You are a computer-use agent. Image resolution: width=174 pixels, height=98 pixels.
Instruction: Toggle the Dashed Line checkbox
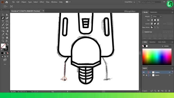tap(143, 32)
